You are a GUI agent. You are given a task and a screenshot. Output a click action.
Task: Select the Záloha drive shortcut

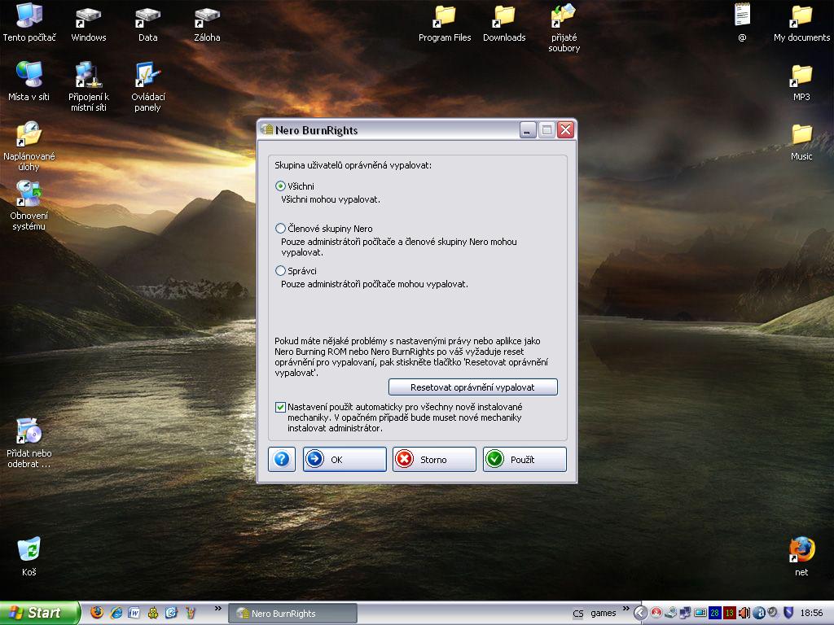[207, 24]
